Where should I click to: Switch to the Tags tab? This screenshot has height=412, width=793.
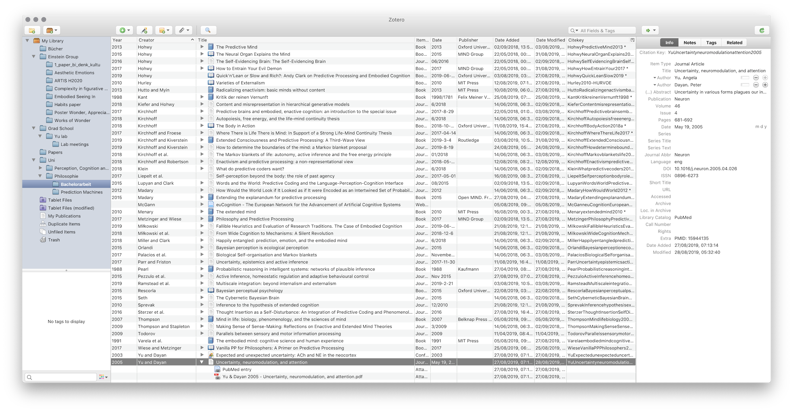tap(711, 42)
